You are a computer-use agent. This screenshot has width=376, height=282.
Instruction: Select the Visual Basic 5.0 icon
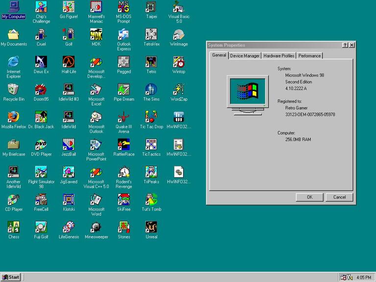[x=179, y=7]
